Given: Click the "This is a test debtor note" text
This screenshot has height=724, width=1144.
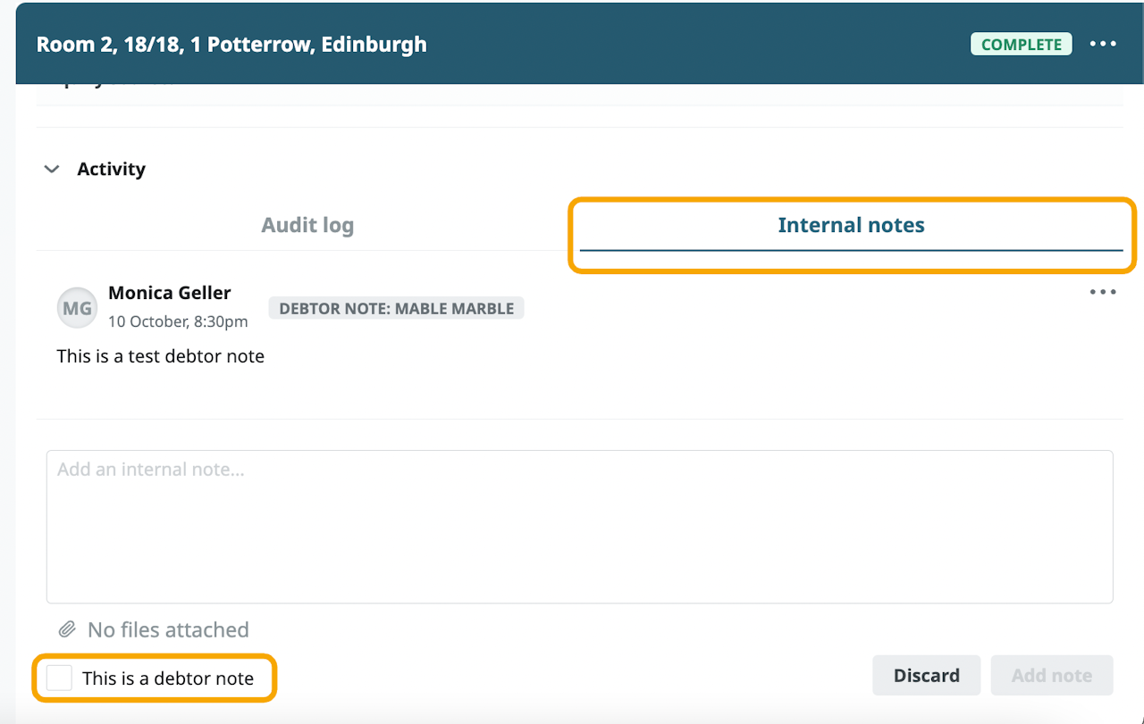Looking at the screenshot, I should (x=161, y=356).
